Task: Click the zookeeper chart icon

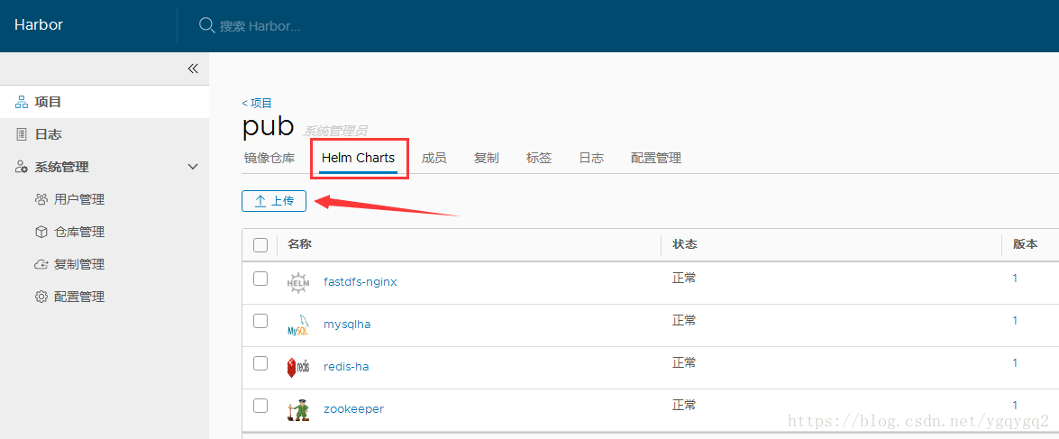Action: [297, 410]
